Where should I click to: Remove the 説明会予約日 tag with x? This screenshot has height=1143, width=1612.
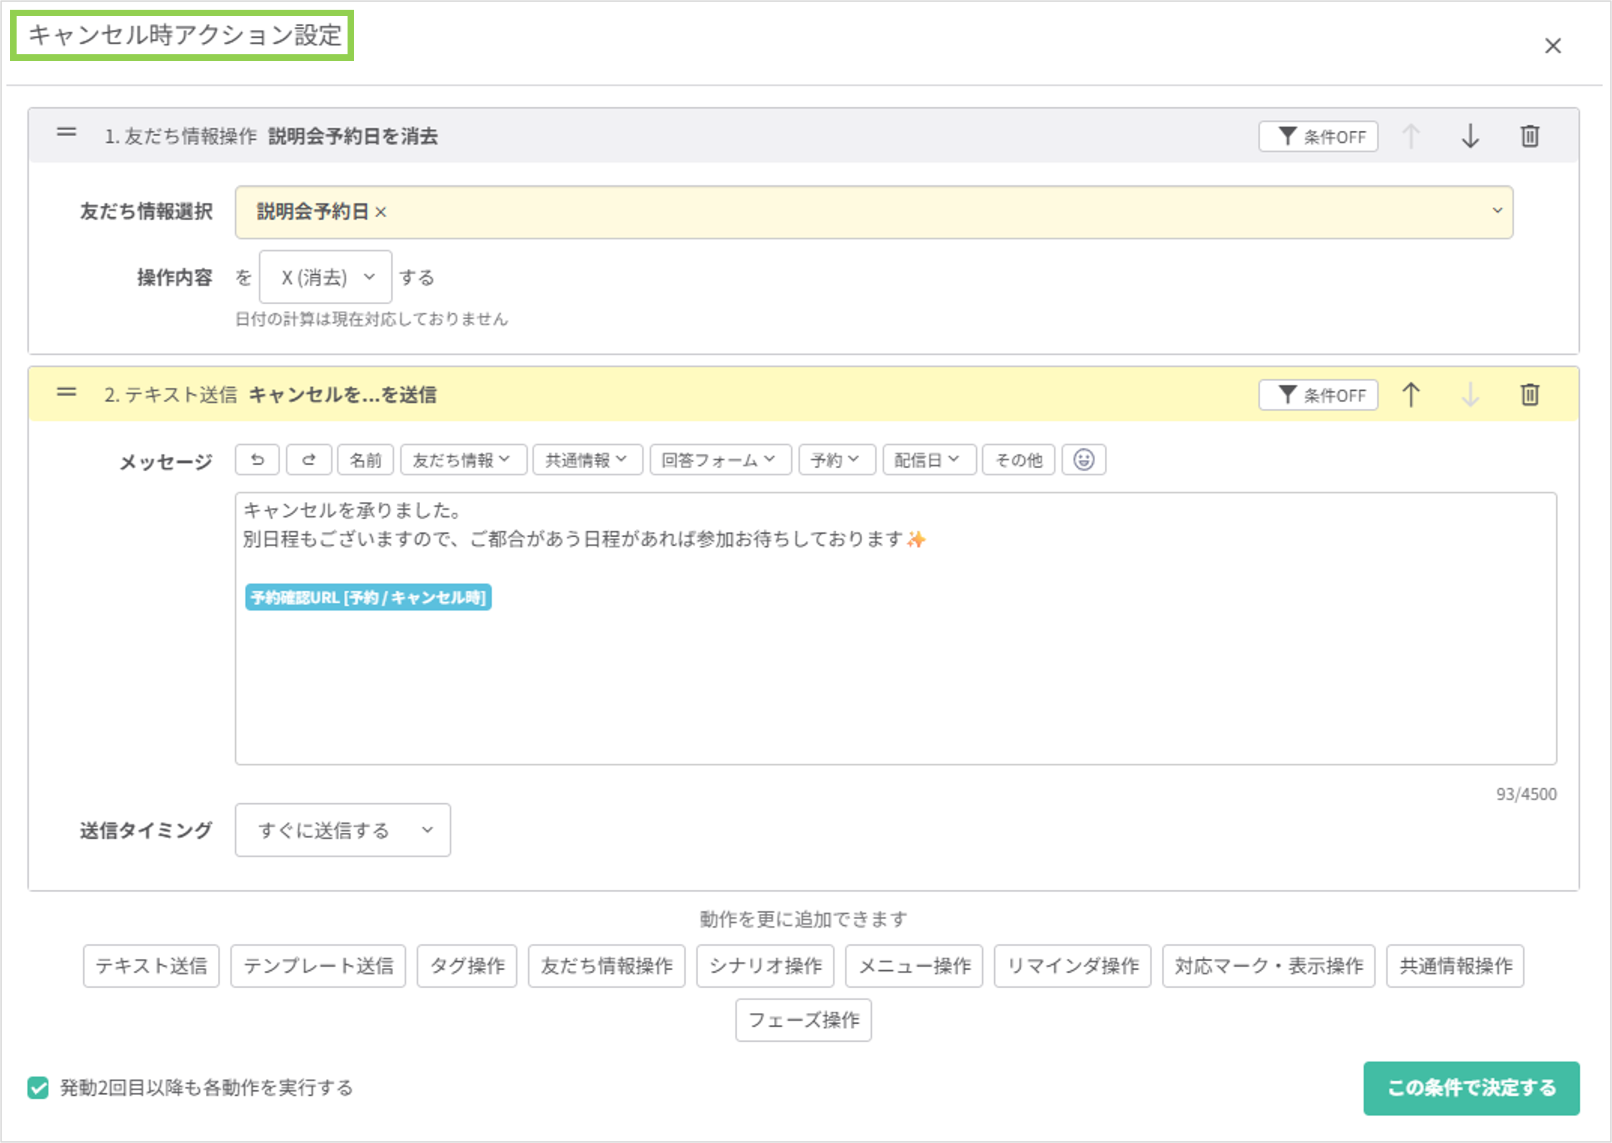[381, 212]
